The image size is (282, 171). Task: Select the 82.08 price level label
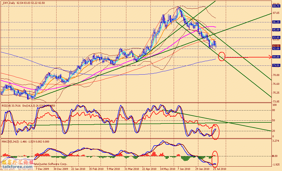coord(276,49)
